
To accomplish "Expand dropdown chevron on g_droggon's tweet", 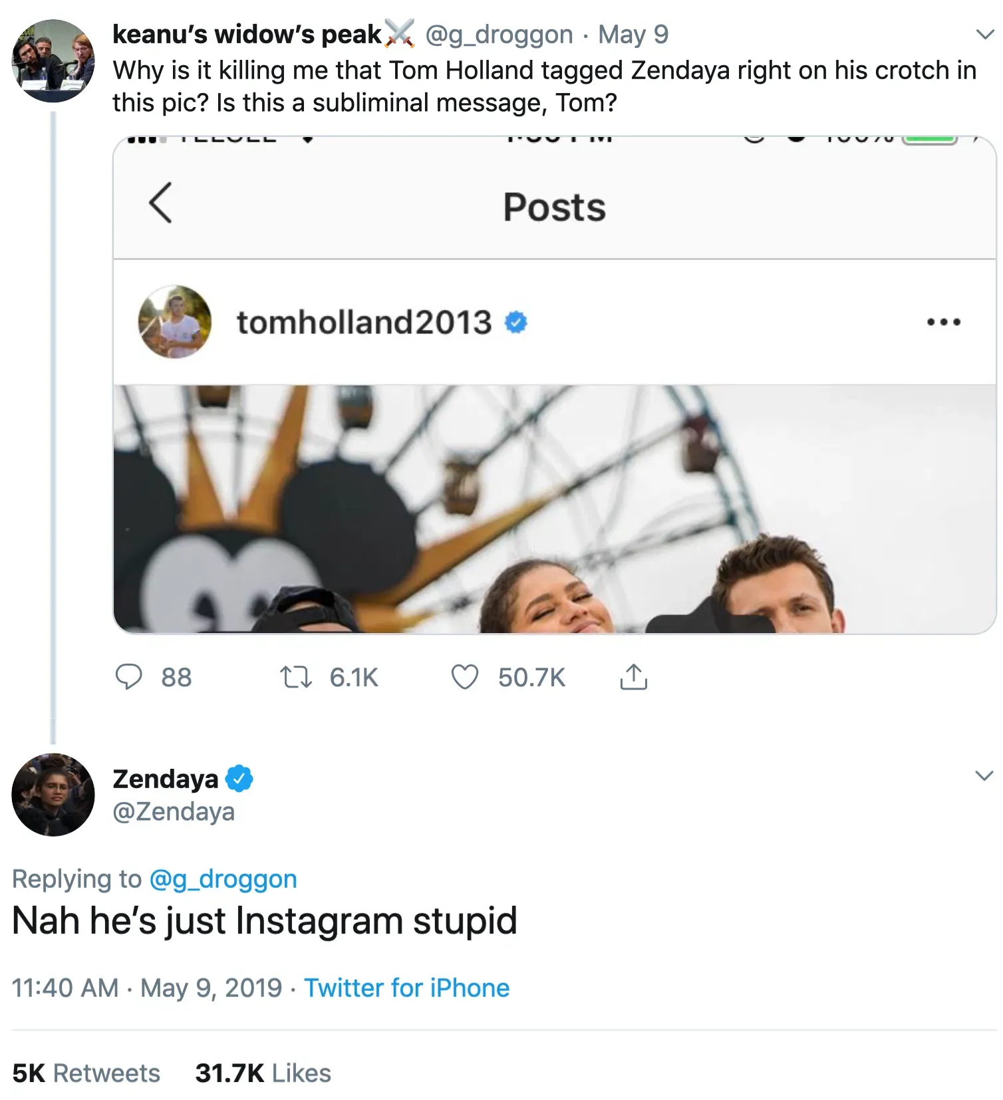I will [984, 34].
